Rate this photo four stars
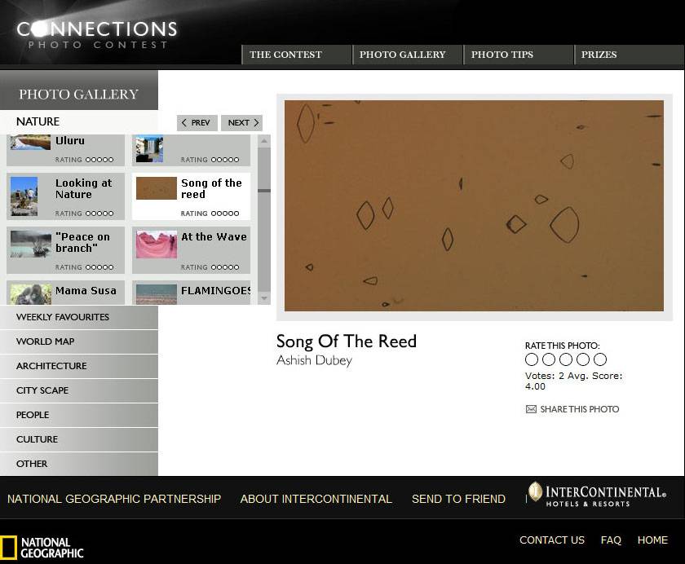 (x=583, y=359)
